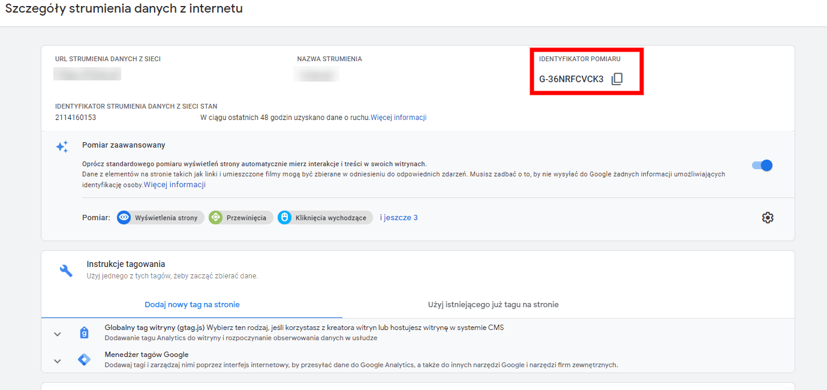Click the Szczegóły strumienia danych z internetu title

(x=124, y=9)
